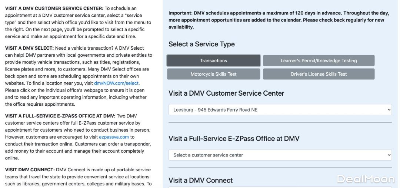Screen dimensions: 400x188
Task: Pick the Motorcycle Skills Test option
Action: click(213, 74)
